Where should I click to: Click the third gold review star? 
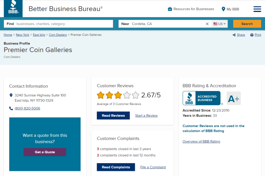tap(118, 95)
